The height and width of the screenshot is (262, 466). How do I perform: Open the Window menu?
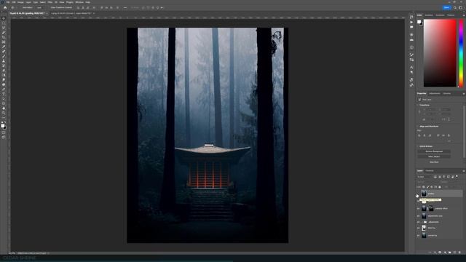click(79, 2)
